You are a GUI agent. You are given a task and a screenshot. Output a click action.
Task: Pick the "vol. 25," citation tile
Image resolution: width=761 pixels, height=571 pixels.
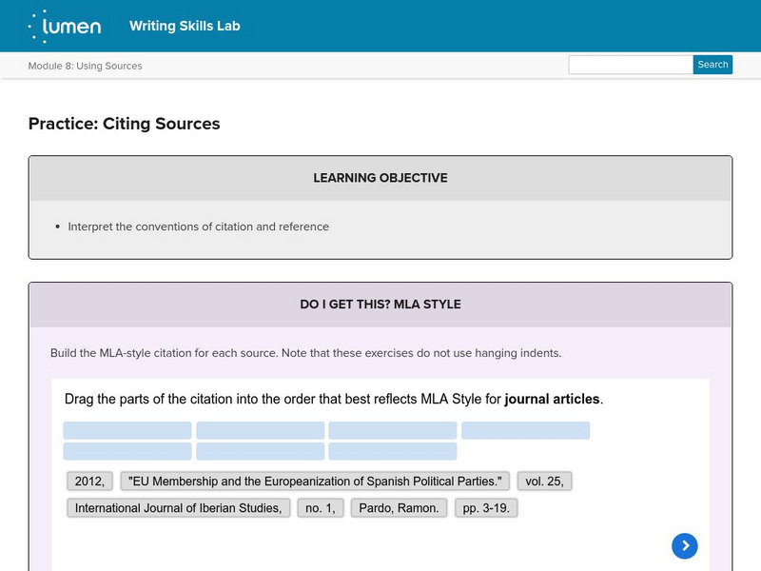pos(544,482)
